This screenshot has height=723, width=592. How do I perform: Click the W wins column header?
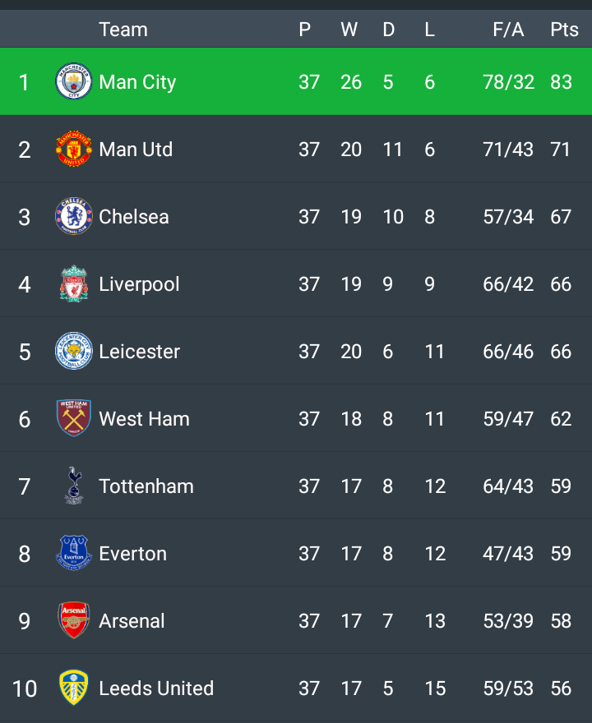(x=349, y=30)
